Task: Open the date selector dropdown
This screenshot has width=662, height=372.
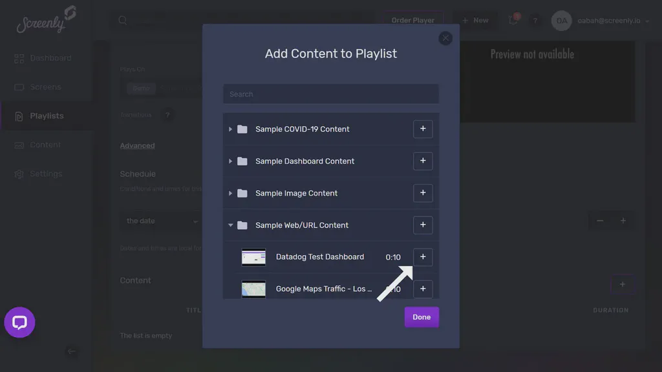Action: (158, 220)
